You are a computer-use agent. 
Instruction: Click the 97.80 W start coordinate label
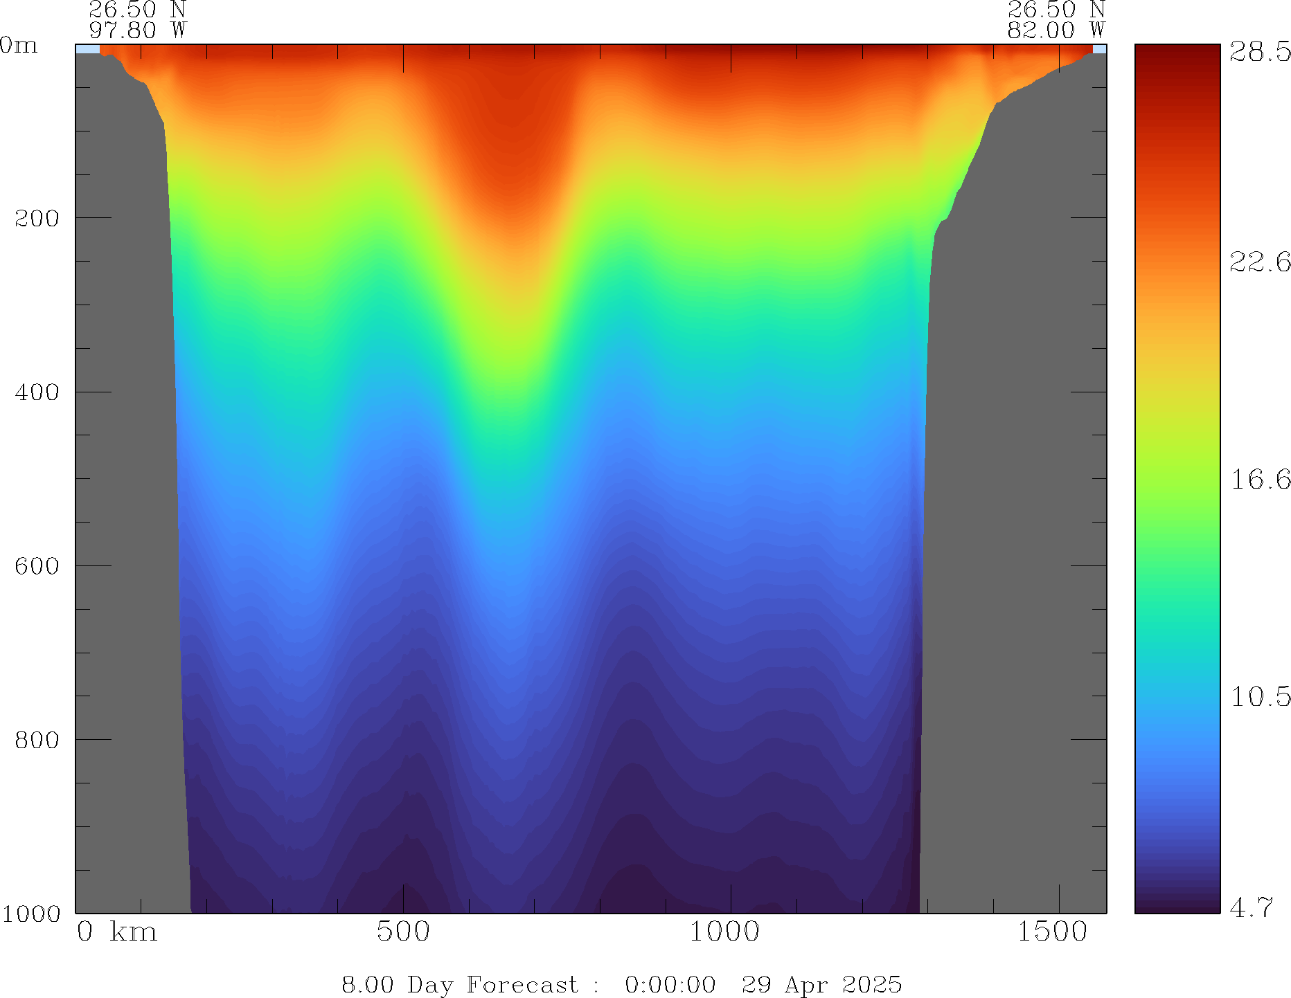coord(137,30)
